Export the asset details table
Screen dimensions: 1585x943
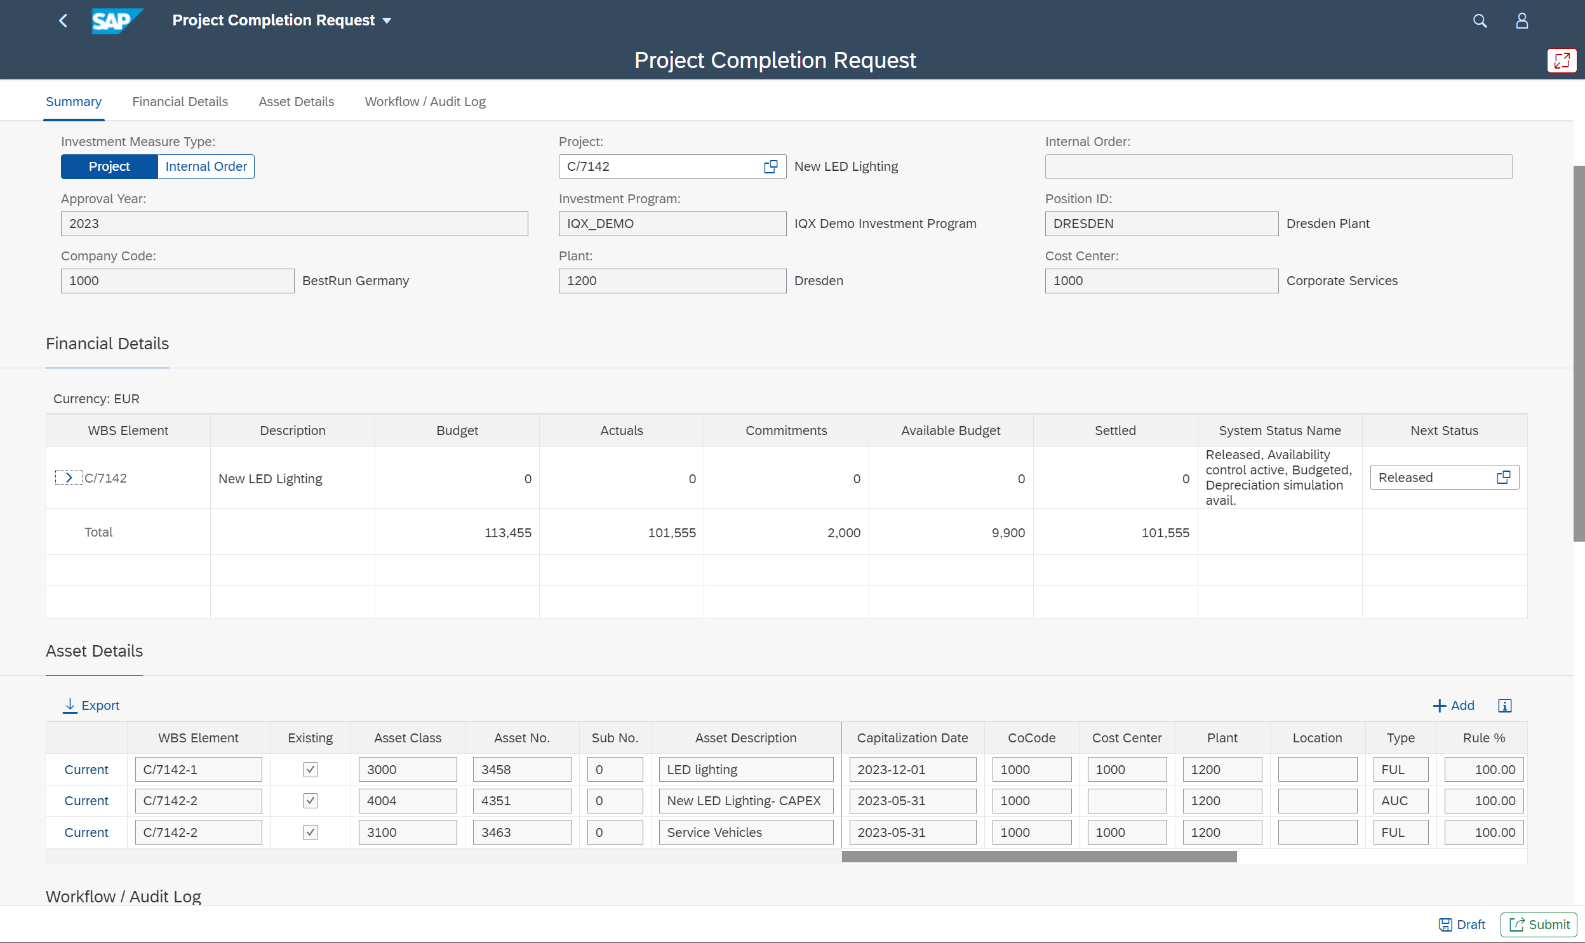pyautogui.click(x=91, y=706)
